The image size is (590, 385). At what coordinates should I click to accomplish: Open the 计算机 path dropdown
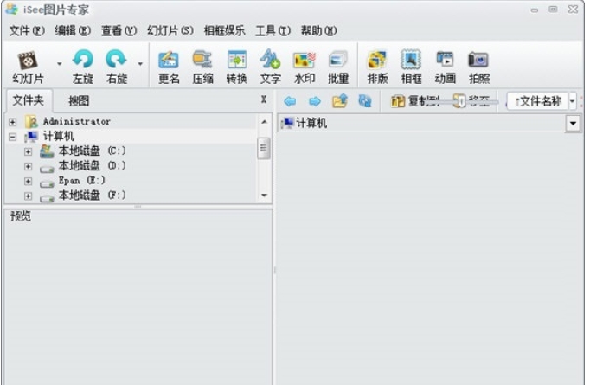tap(573, 123)
